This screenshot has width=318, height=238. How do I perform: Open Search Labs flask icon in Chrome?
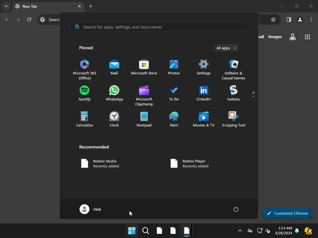pyautogui.click(x=293, y=37)
